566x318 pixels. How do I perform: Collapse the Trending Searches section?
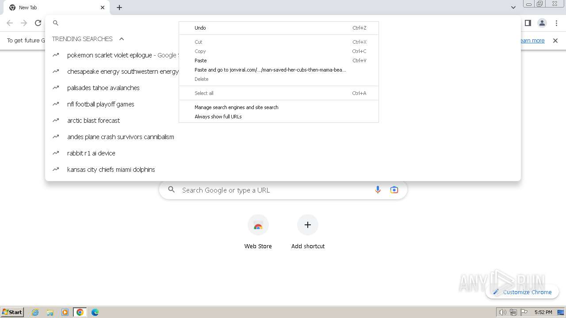122,39
